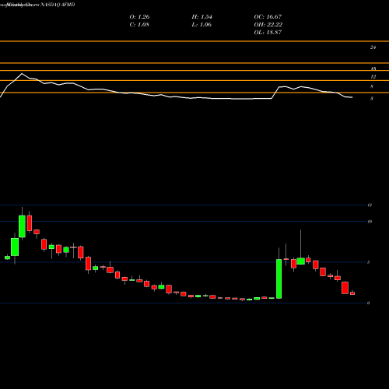Screen dimensions: 389x389
Task: Select the high value H: 1.54
Action: click(x=202, y=16)
